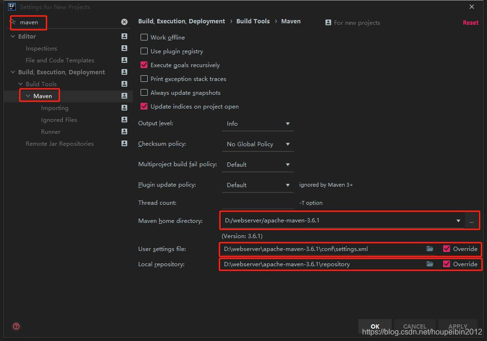Viewport: 487px width, 341px height.
Task: Click the profile icon beside Ignored Files
Action: pyautogui.click(x=124, y=120)
